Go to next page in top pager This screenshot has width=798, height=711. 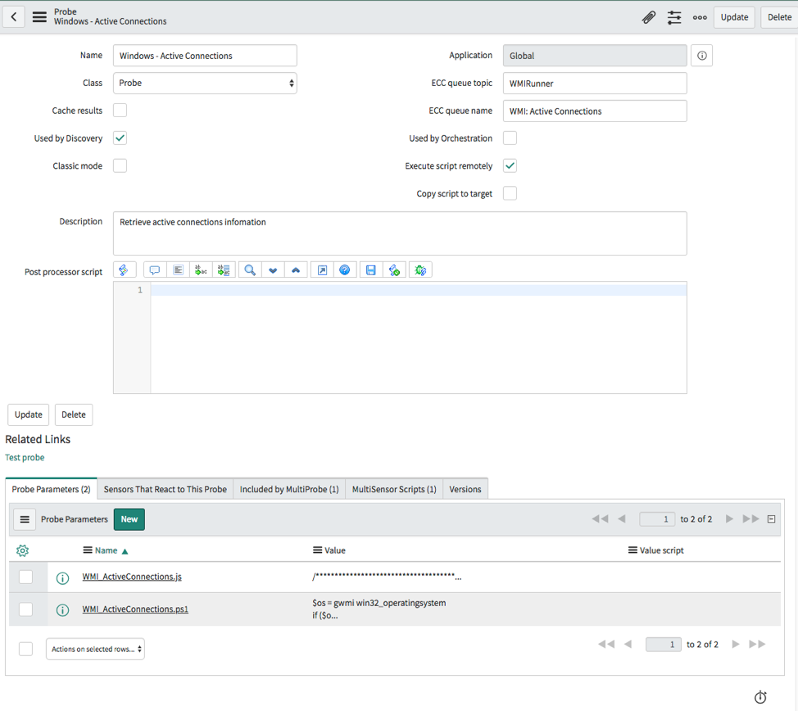729,519
